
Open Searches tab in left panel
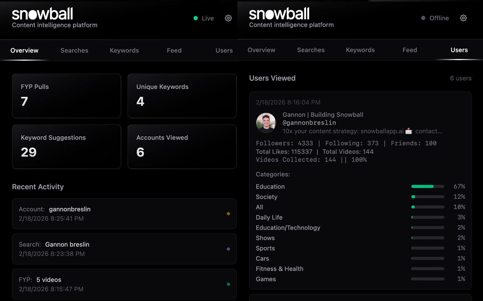tap(74, 50)
